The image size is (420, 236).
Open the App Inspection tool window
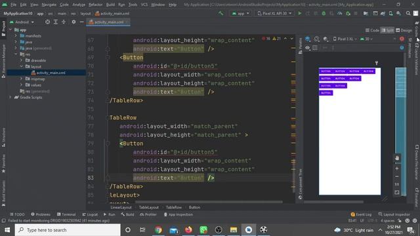(178, 214)
